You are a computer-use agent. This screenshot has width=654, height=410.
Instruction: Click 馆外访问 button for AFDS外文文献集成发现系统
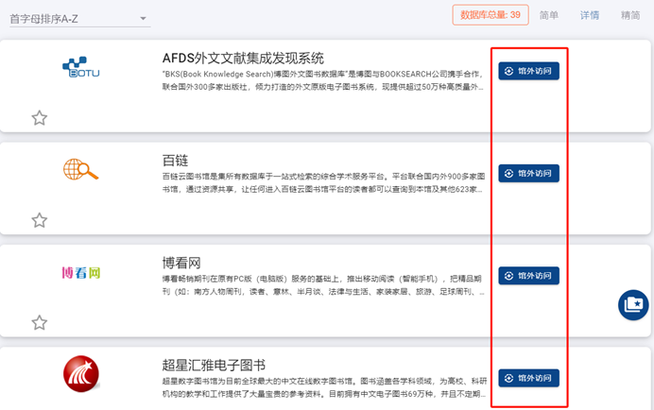coord(529,71)
